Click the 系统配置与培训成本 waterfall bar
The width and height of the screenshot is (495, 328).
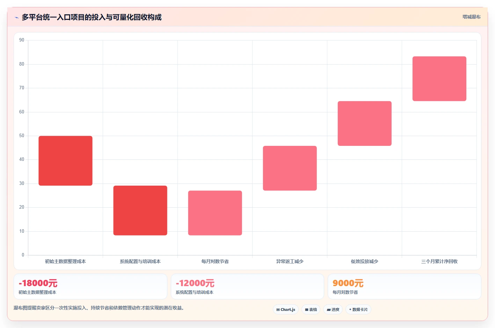pos(140,210)
